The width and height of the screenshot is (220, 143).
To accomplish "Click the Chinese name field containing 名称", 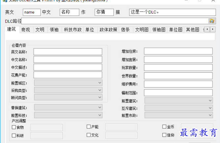I will (x=70, y=12).
